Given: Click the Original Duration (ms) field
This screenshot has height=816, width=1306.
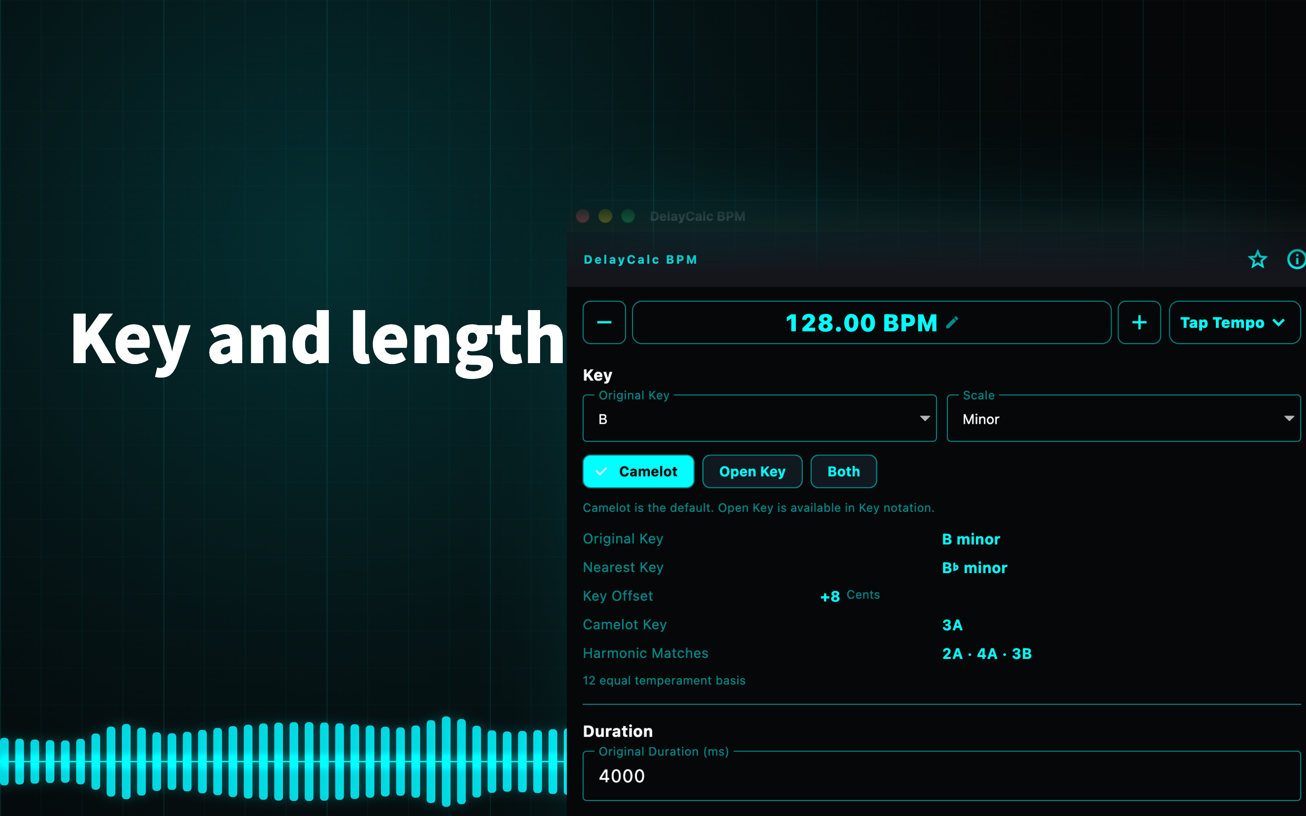Looking at the screenshot, I should pos(942,776).
